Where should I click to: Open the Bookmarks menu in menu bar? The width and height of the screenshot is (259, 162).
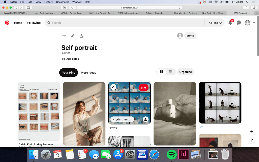[x=62, y=2]
